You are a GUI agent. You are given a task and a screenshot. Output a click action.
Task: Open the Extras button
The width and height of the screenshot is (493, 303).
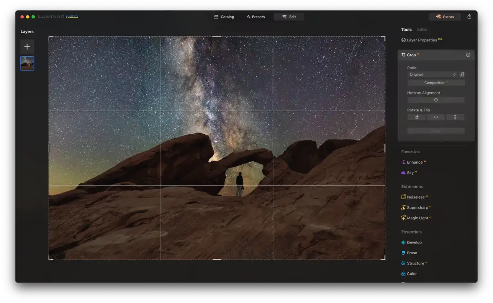445,17
